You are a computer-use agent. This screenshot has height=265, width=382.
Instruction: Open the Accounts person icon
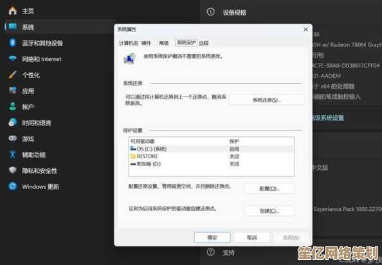click(12, 107)
